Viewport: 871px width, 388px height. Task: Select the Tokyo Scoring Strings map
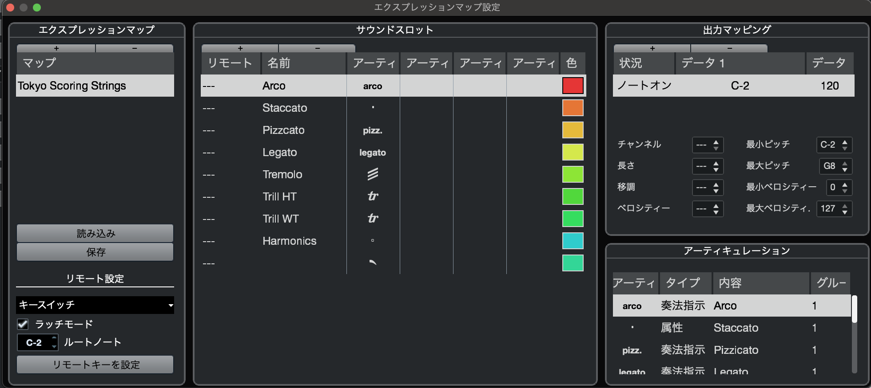click(95, 86)
